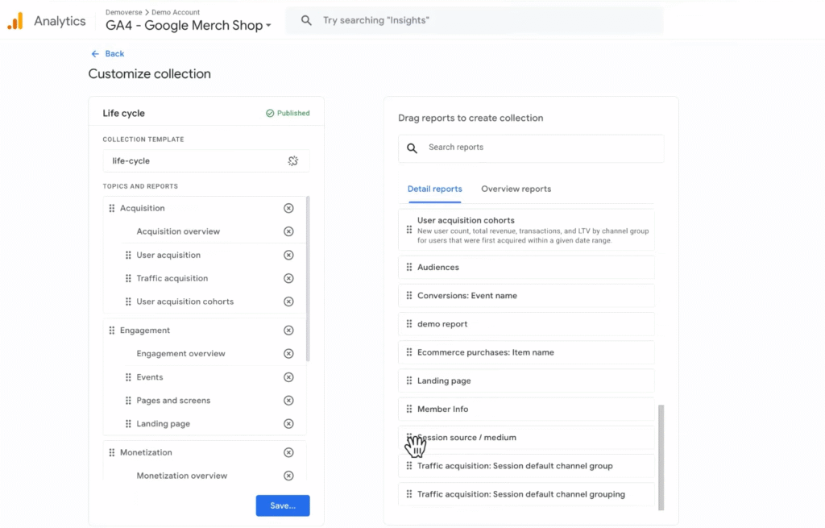Viewport: 825px width, 528px height.
Task: Click the Try searching Insights search field
Action: 474,20
